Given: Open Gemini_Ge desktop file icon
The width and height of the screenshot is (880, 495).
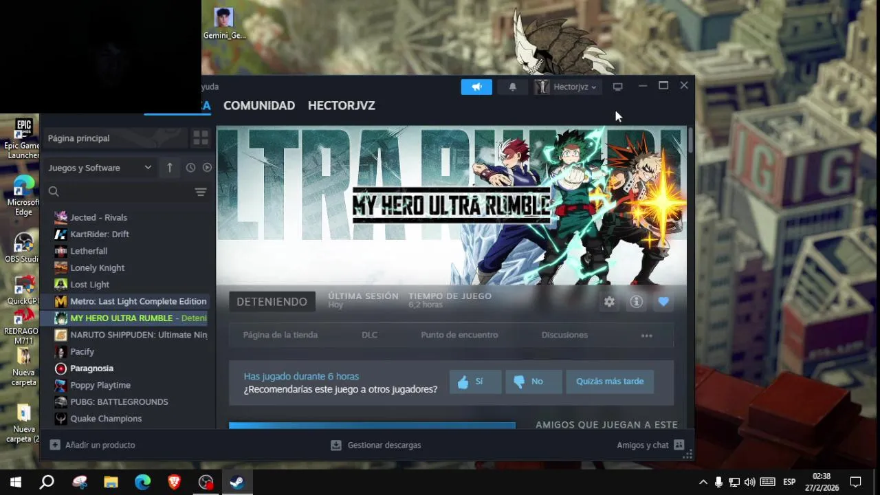Looking at the screenshot, I should click(x=224, y=23).
